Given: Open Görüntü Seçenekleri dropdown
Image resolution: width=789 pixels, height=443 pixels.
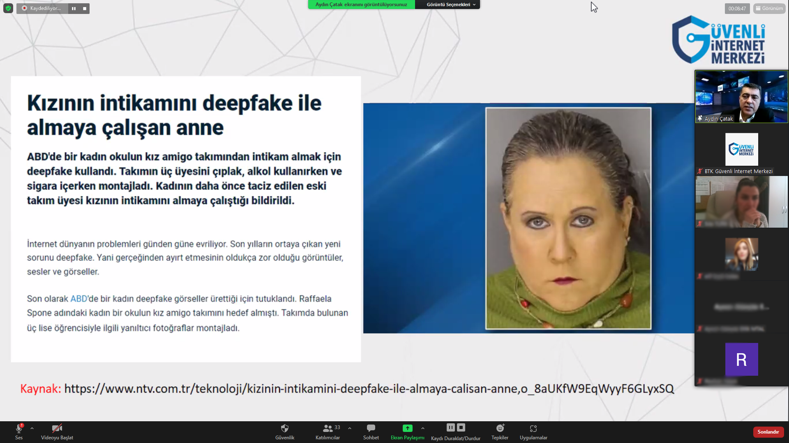Looking at the screenshot, I should click(x=450, y=5).
